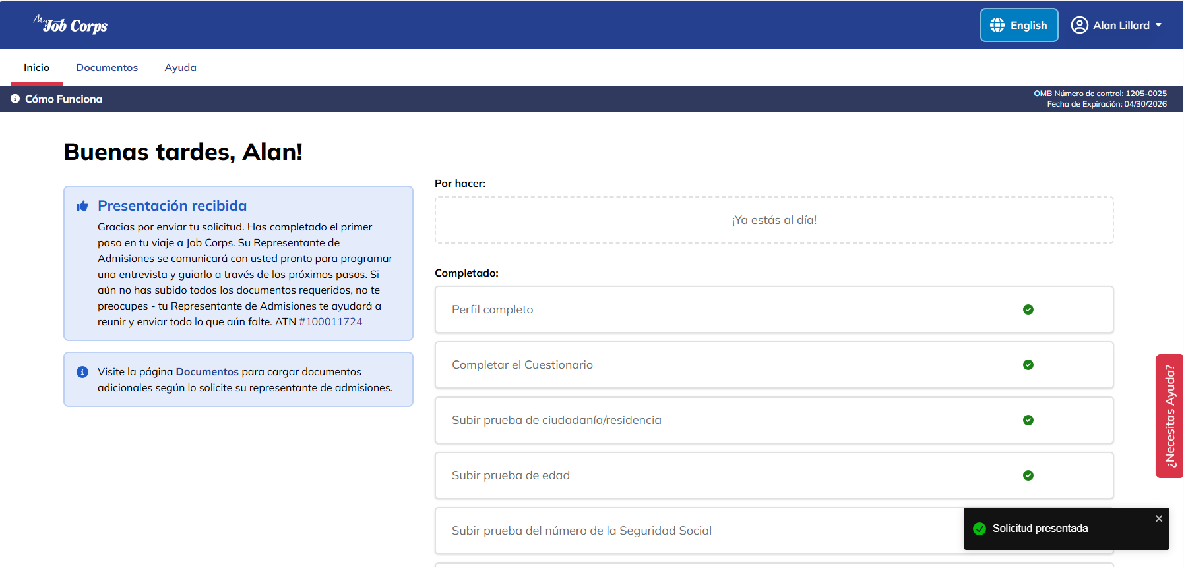Click the Fecha de Expiración: 04/30/2026 text
The image size is (1184, 567).
pyautogui.click(x=1107, y=104)
